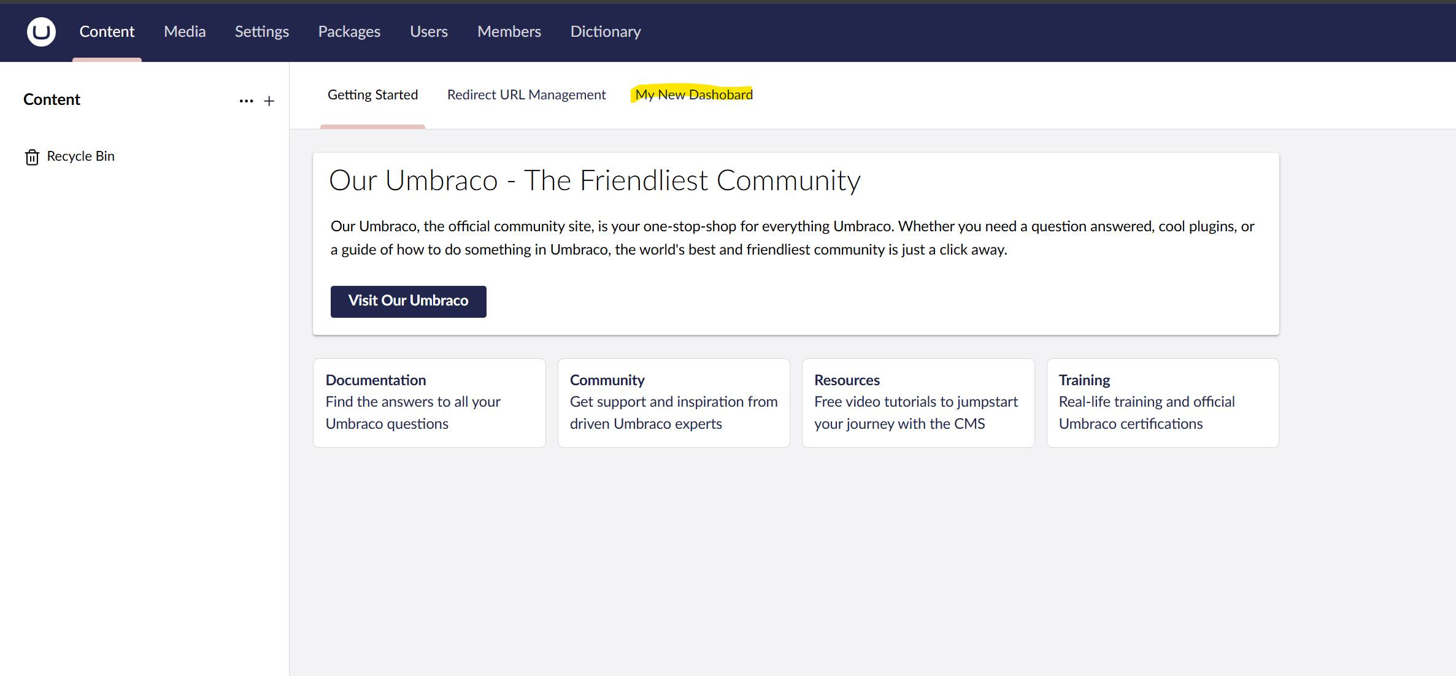Open the Resources card
The image size is (1456, 676).
point(919,403)
